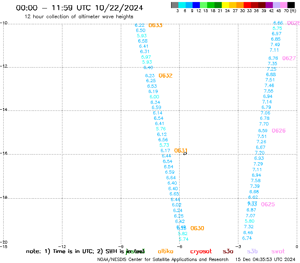
Task: Click the 7.58 wave height value
Action: coord(256,180)
